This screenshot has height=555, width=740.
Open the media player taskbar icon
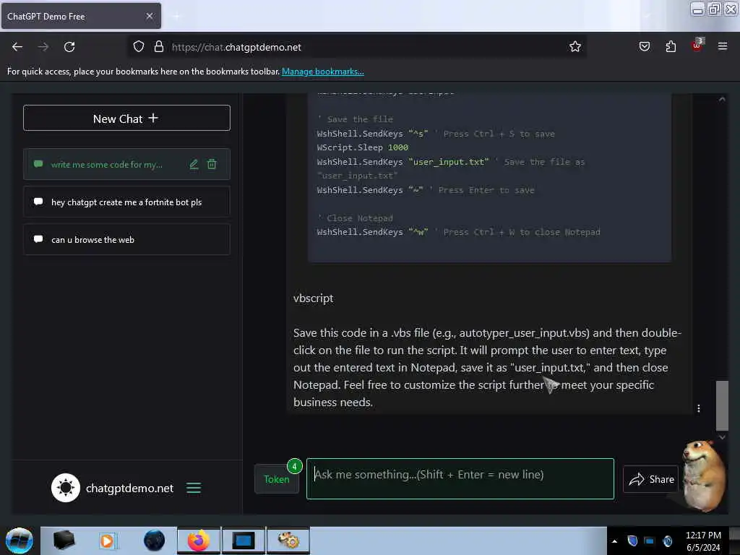[x=107, y=541]
